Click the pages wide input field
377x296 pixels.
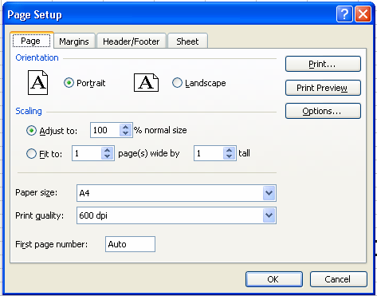87,153
